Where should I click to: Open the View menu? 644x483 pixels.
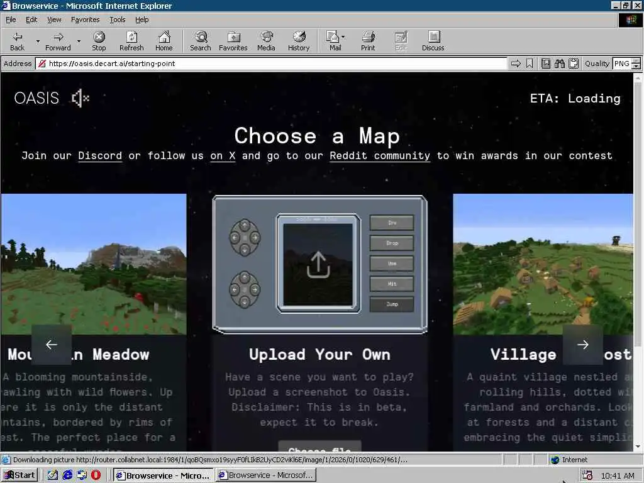[54, 19]
